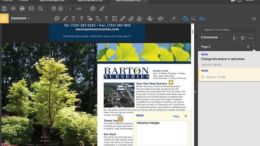260x146 pixels.
Task: Select sticky note beside Thank You heading
Action: 120,119
